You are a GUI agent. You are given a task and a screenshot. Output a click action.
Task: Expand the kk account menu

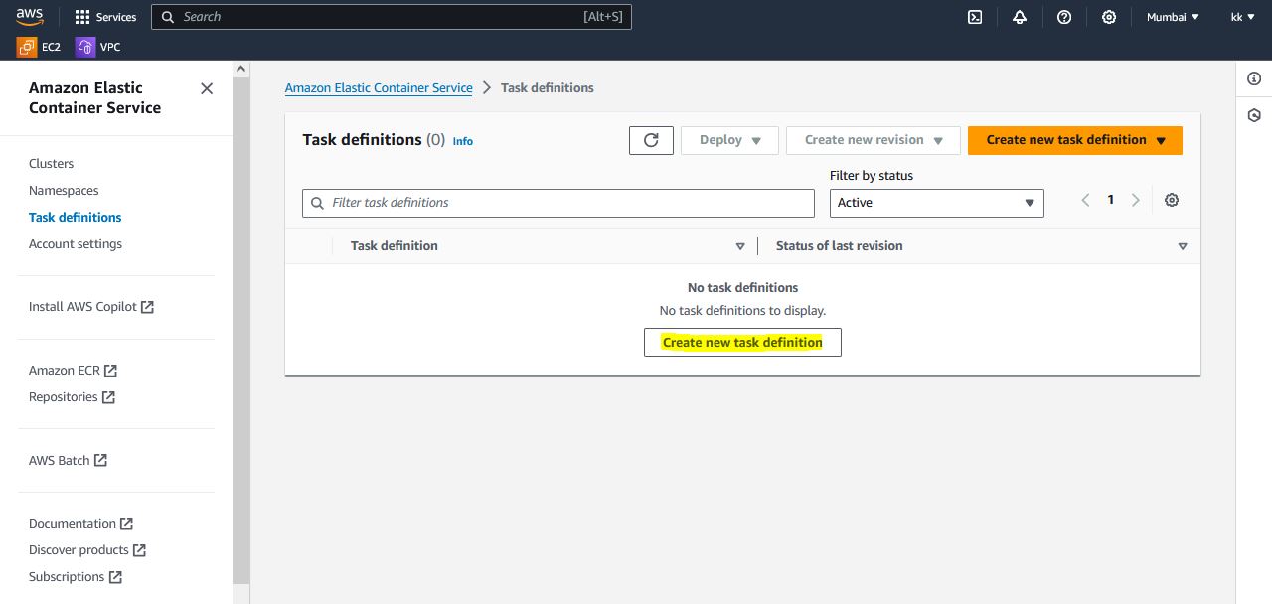coord(1242,17)
